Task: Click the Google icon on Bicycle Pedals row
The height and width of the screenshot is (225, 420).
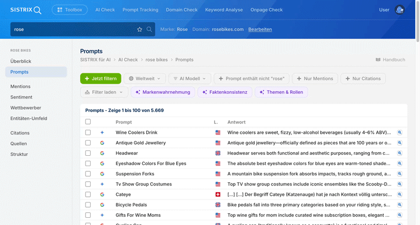Action: [102, 205]
